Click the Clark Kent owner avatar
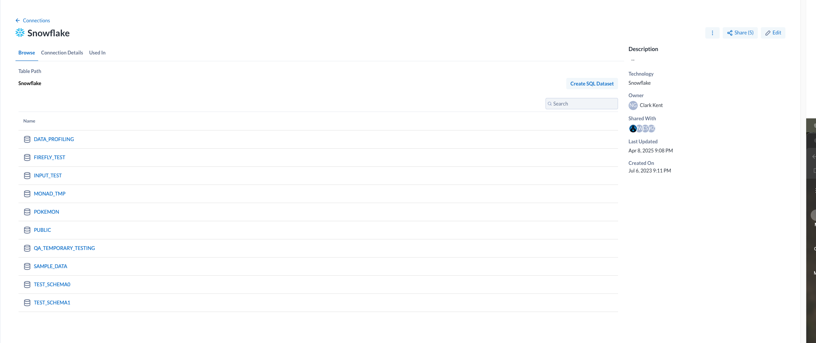This screenshot has height=343, width=816. pyautogui.click(x=633, y=106)
